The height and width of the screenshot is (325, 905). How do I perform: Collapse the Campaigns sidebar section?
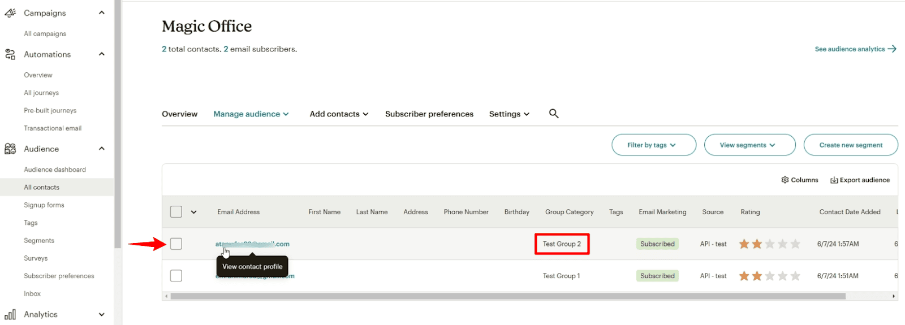coord(102,12)
